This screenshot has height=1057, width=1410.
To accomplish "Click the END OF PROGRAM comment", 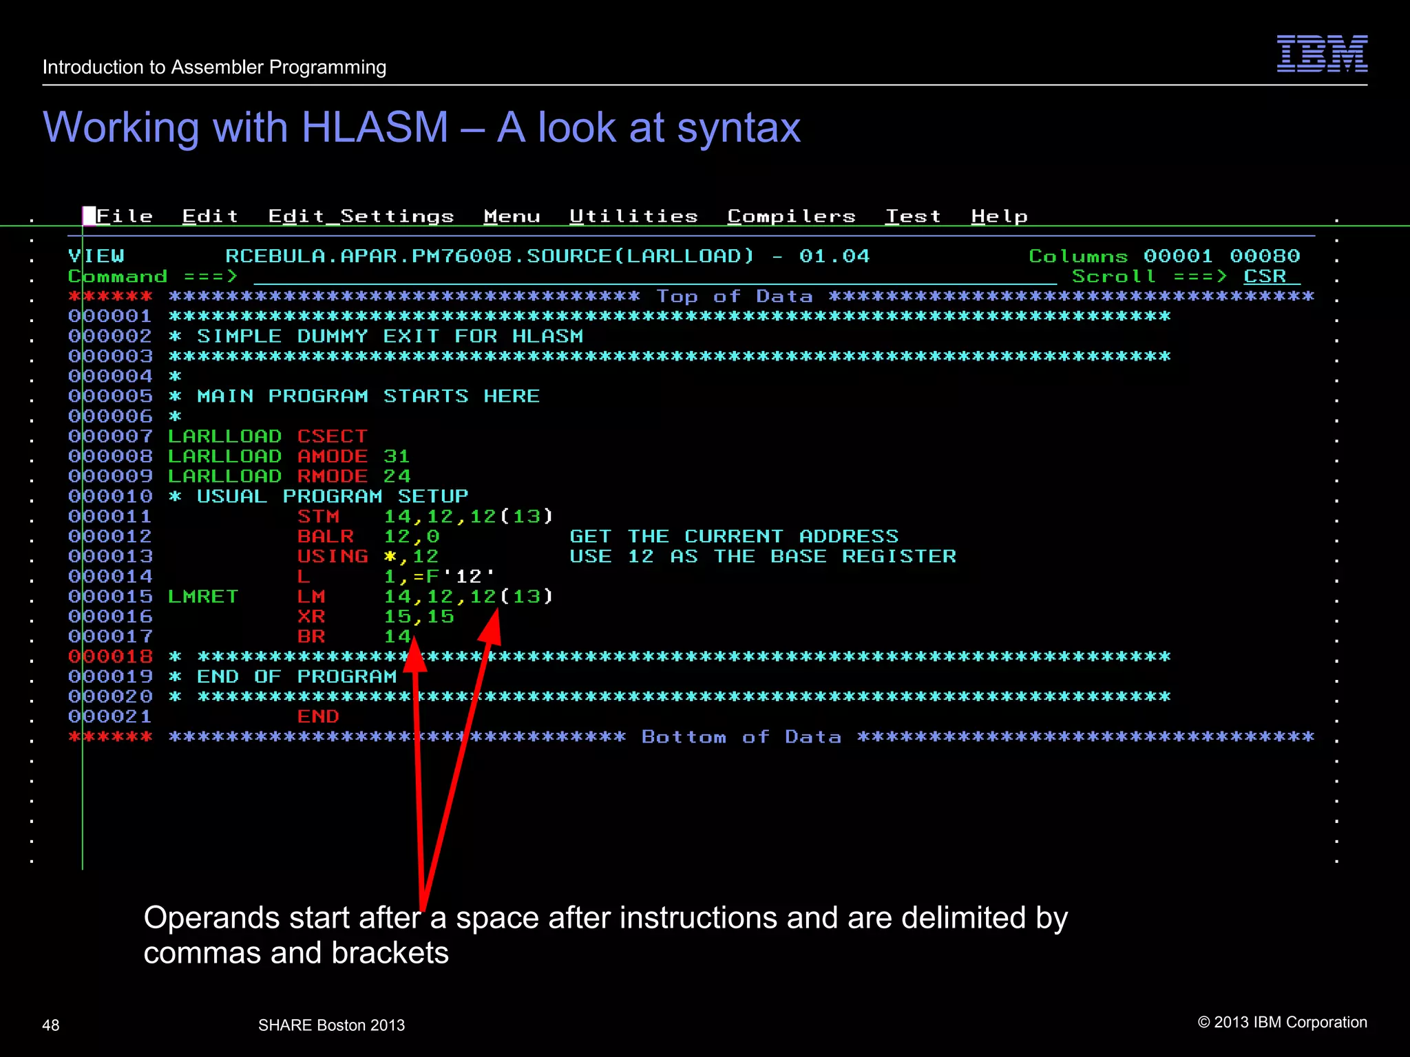I will [x=297, y=676].
